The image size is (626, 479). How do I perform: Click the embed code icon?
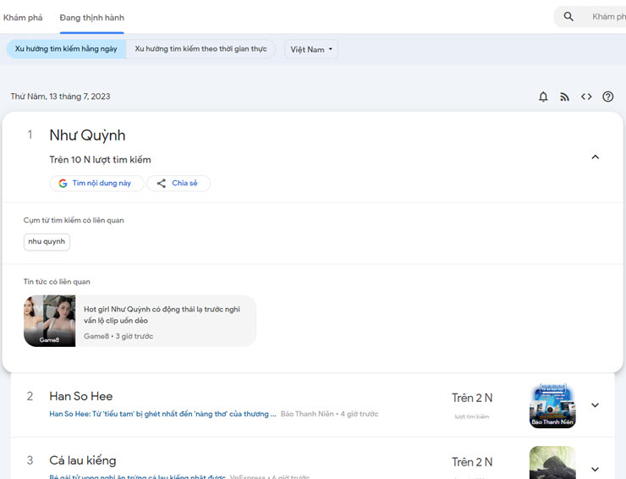point(586,97)
